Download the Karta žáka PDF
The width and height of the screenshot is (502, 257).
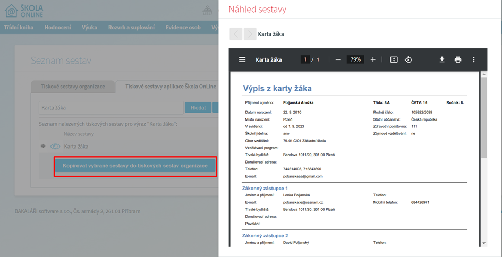click(442, 59)
